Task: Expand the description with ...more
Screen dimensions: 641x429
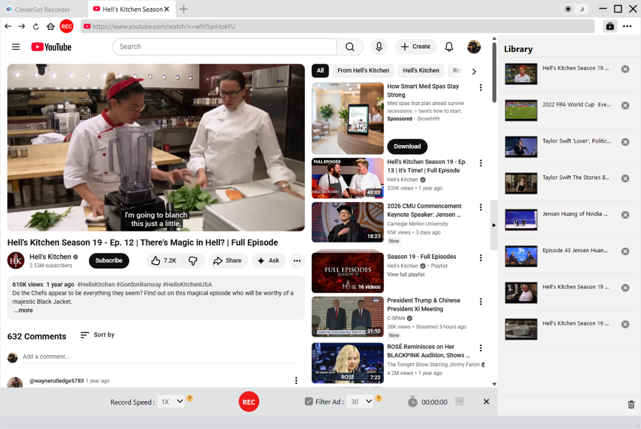Action: (23, 310)
